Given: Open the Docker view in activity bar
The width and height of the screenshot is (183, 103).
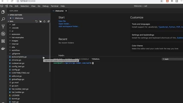Looking at the screenshot, I should [x=3, y=48].
